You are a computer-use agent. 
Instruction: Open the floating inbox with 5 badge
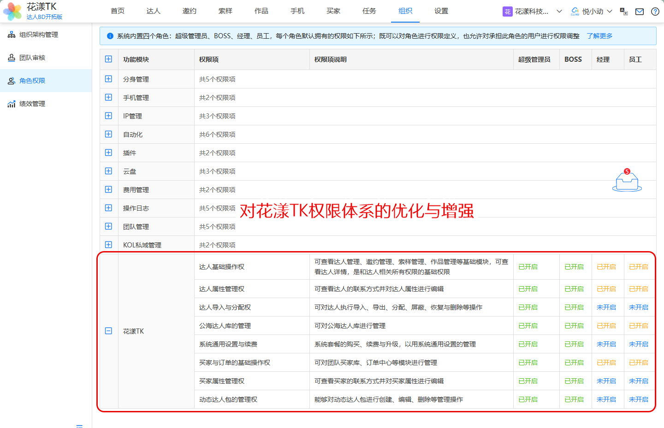coord(627,182)
